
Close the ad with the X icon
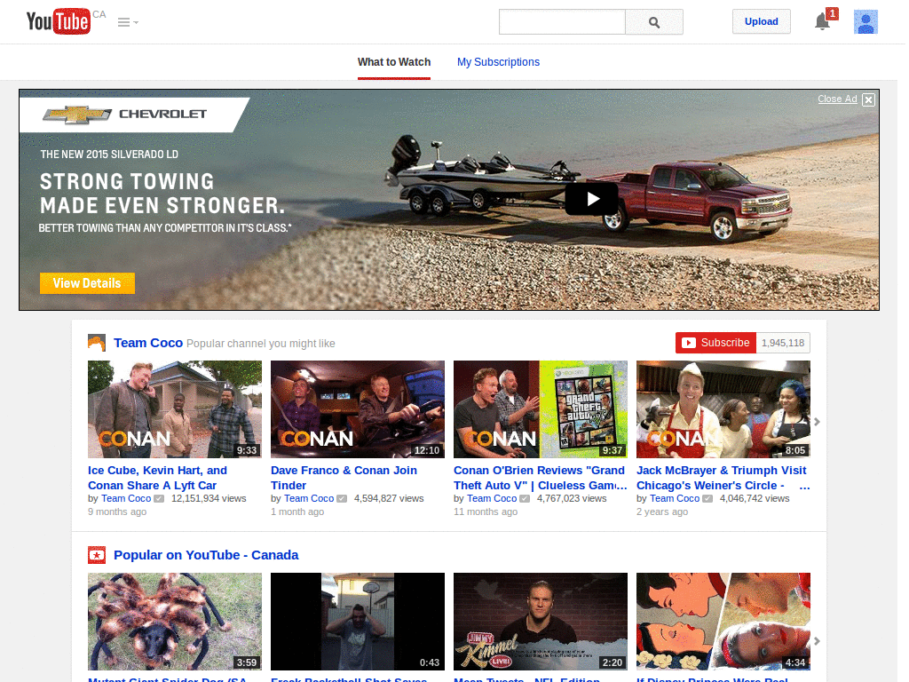tap(868, 99)
